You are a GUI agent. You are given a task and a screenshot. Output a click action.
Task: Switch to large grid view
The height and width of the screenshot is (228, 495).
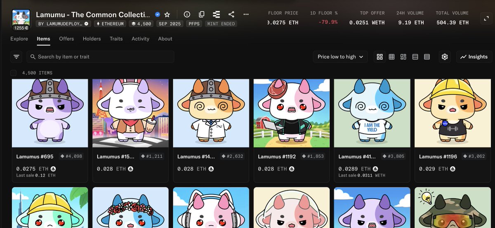(x=380, y=57)
